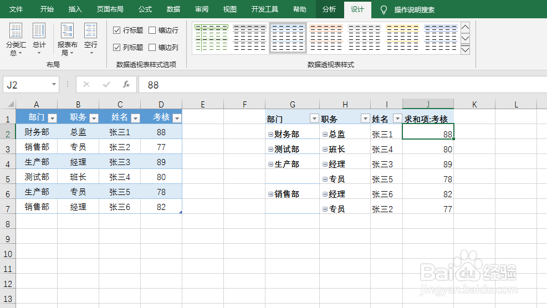Click the confirm checkmark in formula bar
The width and height of the screenshot is (547, 308).
(106, 84)
